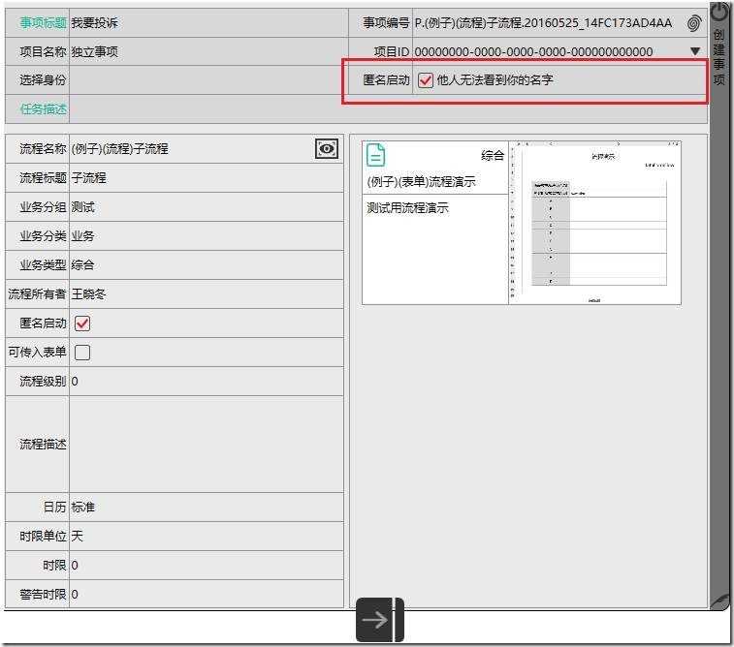
Task: Click the 事项标题 input containing 我要投诉
Action: coord(208,23)
